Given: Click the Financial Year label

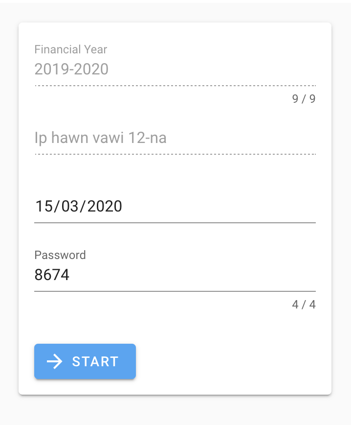Looking at the screenshot, I should tap(70, 49).
